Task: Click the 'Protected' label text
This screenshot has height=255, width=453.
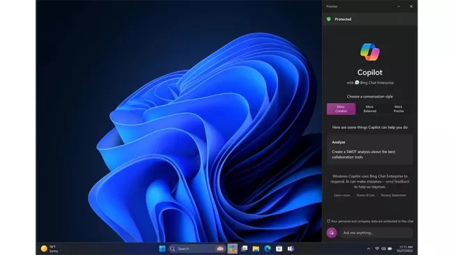Action: pyautogui.click(x=343, y=20)
